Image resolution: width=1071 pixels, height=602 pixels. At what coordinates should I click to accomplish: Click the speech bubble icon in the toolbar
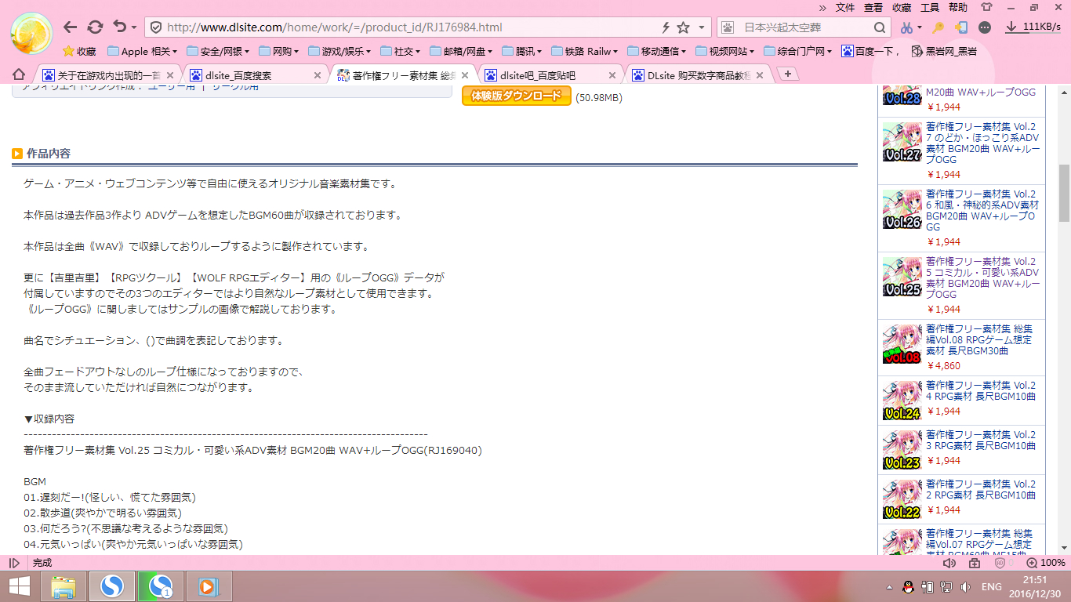[x=986, y=27]
